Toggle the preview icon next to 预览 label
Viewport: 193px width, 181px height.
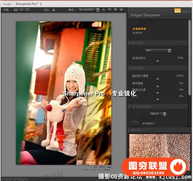pos(54,10)
